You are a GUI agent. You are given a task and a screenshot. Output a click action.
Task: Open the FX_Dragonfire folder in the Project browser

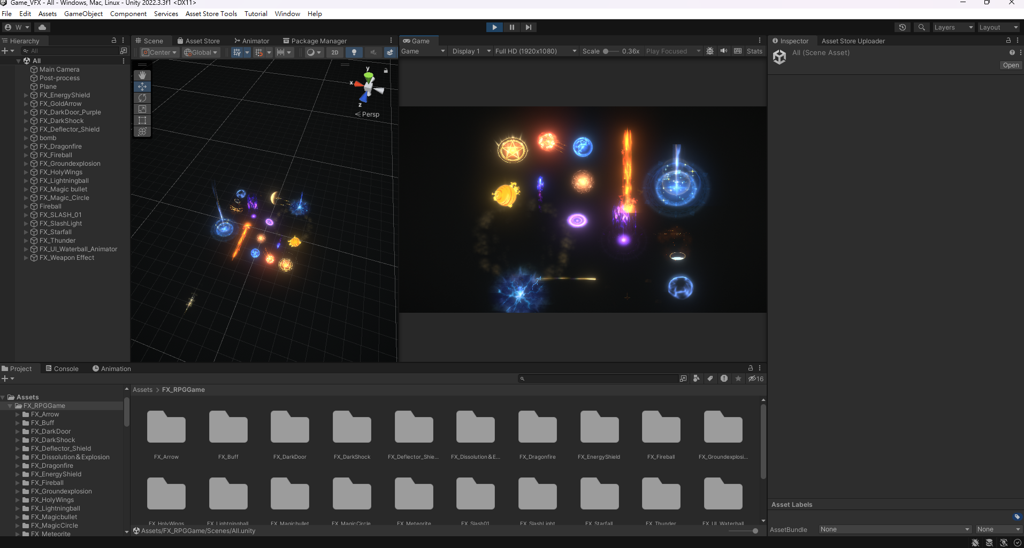coord(537,428)
